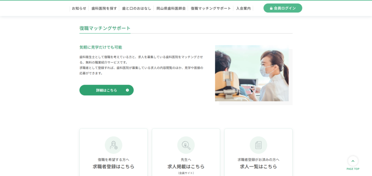Open 歯科医院を探す in the navigation
This screenshot has width=372, height=176.
104,8
